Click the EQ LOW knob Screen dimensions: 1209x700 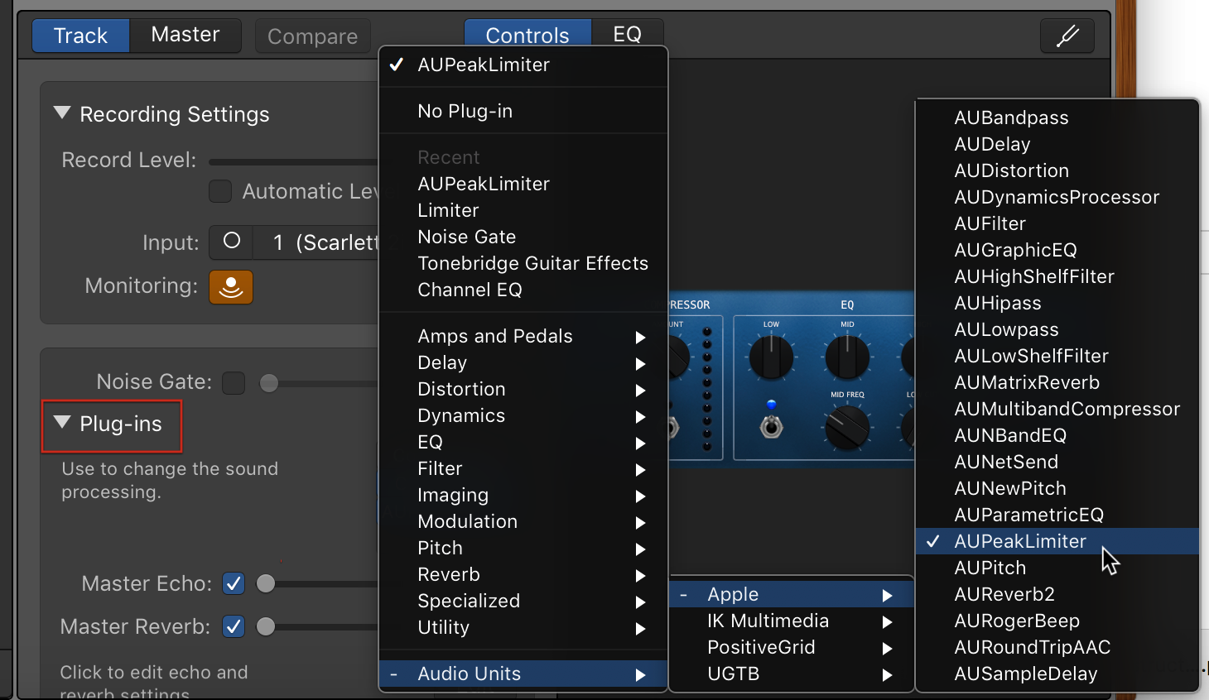[771, 357]
